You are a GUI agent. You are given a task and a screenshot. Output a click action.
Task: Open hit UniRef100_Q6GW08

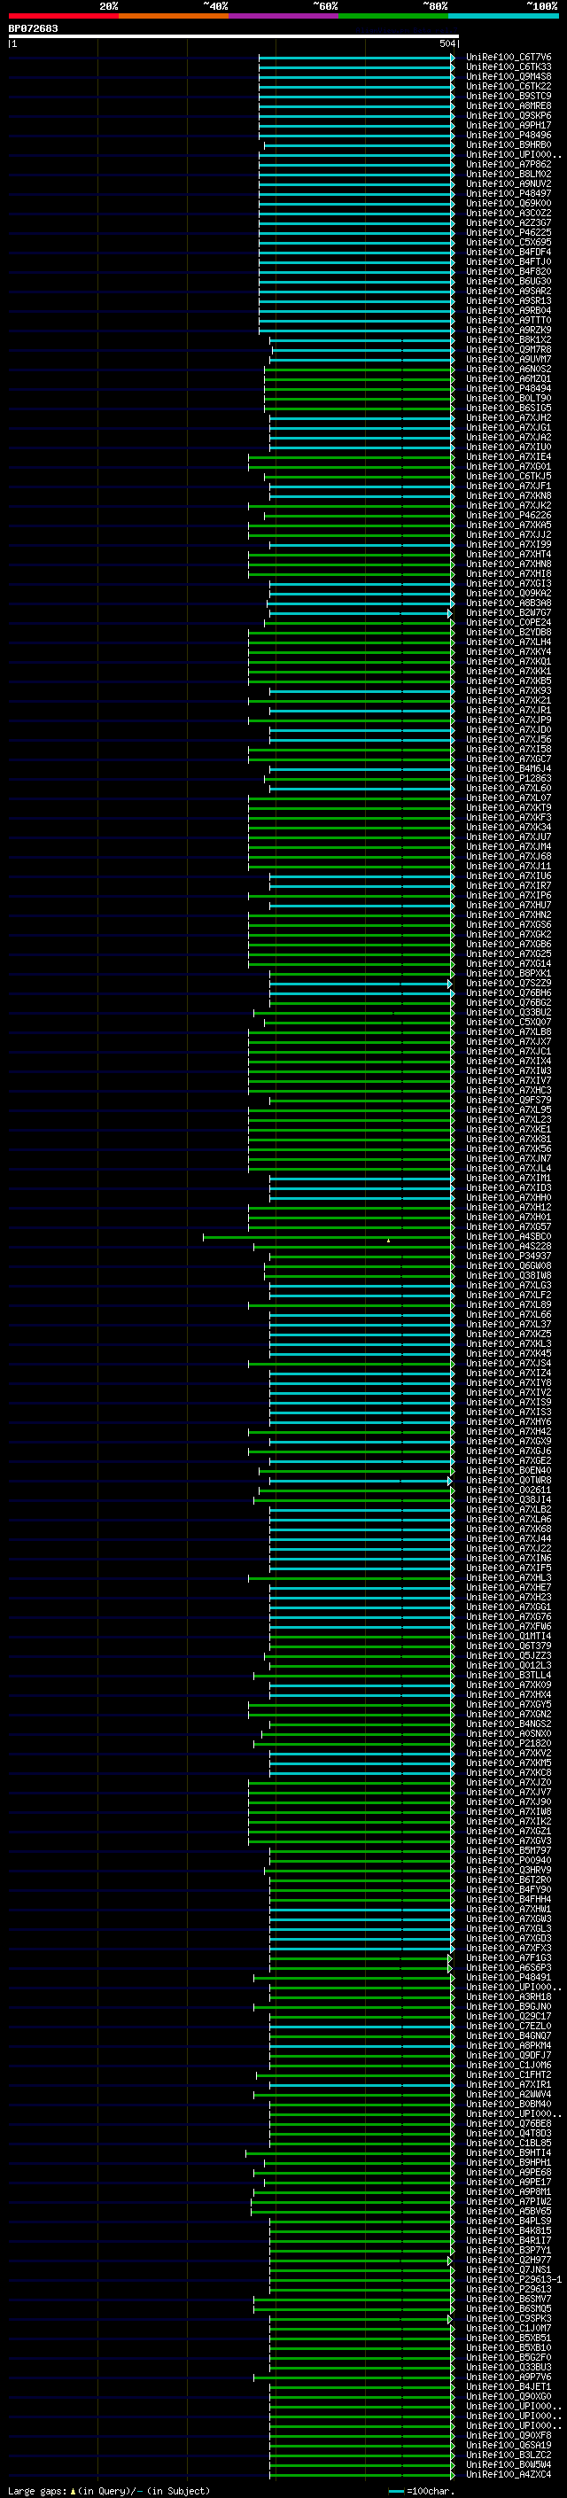coord(508,1265)
